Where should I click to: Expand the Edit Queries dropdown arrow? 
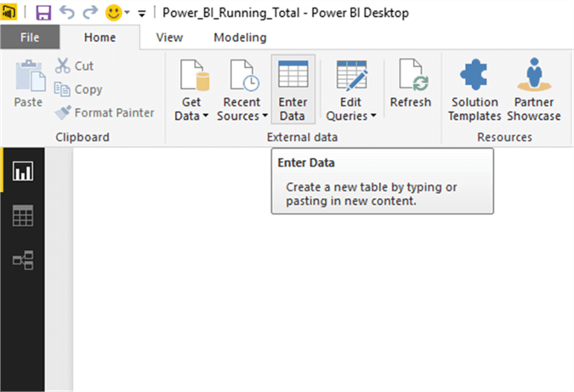373,116
